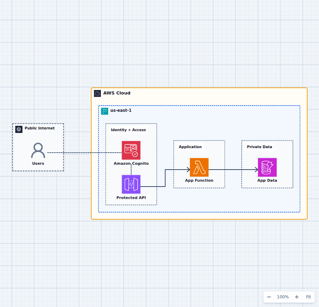Image resolution: width=319 pixels, height=307 pixels.
Task: Select the Protected API gateway icon
Action: [131, 184]
